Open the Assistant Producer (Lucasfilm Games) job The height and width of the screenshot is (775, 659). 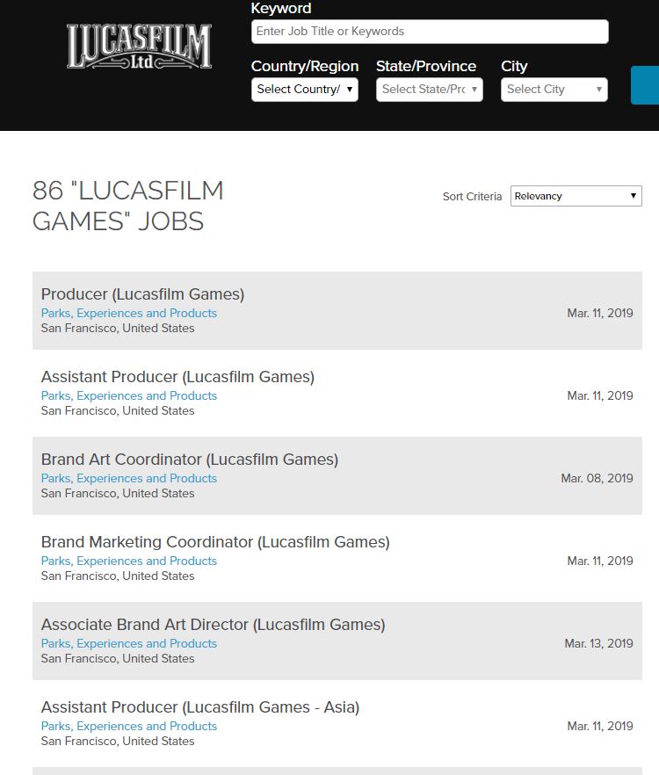177,377
